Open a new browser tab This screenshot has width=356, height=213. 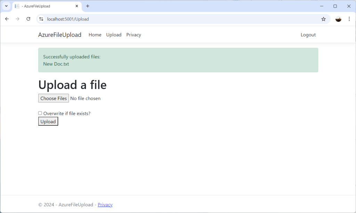pyautogui.click(x=88, y=6)
